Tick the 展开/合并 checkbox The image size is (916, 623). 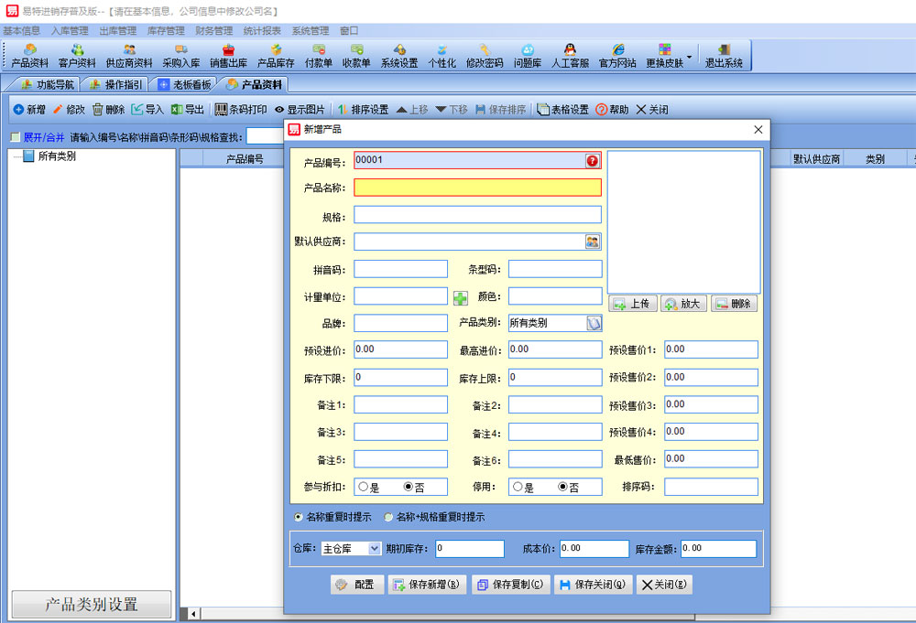(15, 137)
